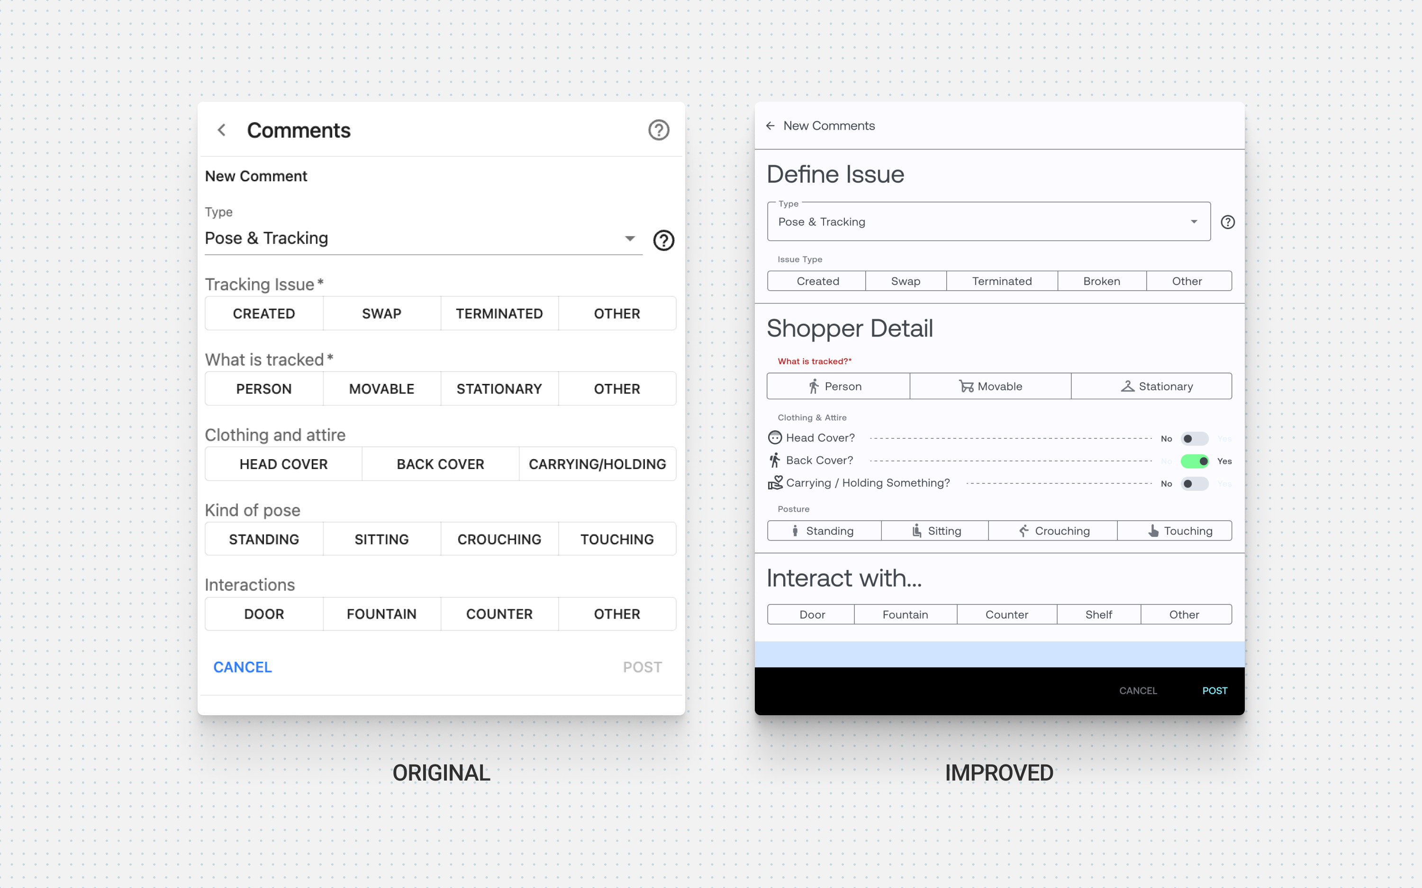Click the Carrying hand-heart icon

[x=775, y=483]
